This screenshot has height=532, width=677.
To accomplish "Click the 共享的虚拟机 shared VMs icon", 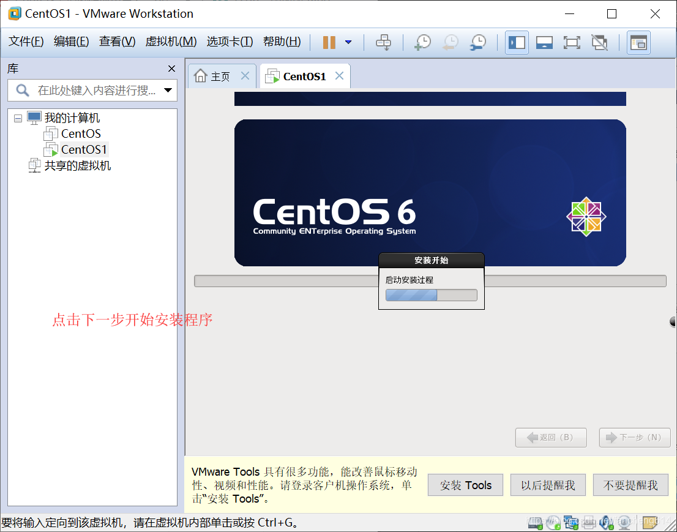I will pyautogui.click(x=34, y=165).
